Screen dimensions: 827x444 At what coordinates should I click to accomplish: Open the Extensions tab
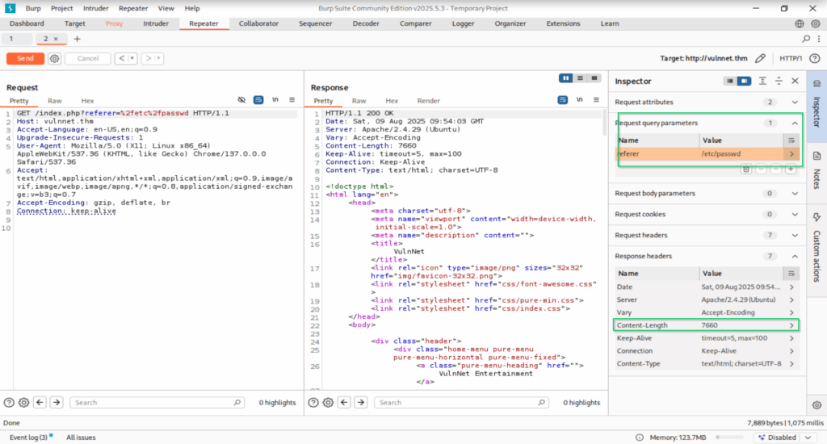coord(563,23)
